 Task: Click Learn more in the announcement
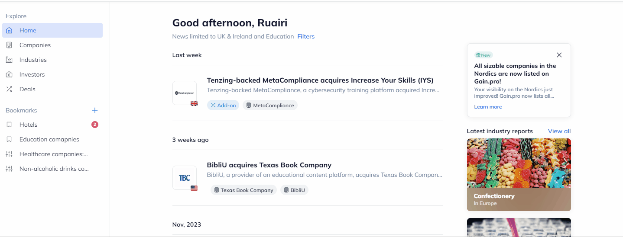pyautogui.click(x=488, y=107)
